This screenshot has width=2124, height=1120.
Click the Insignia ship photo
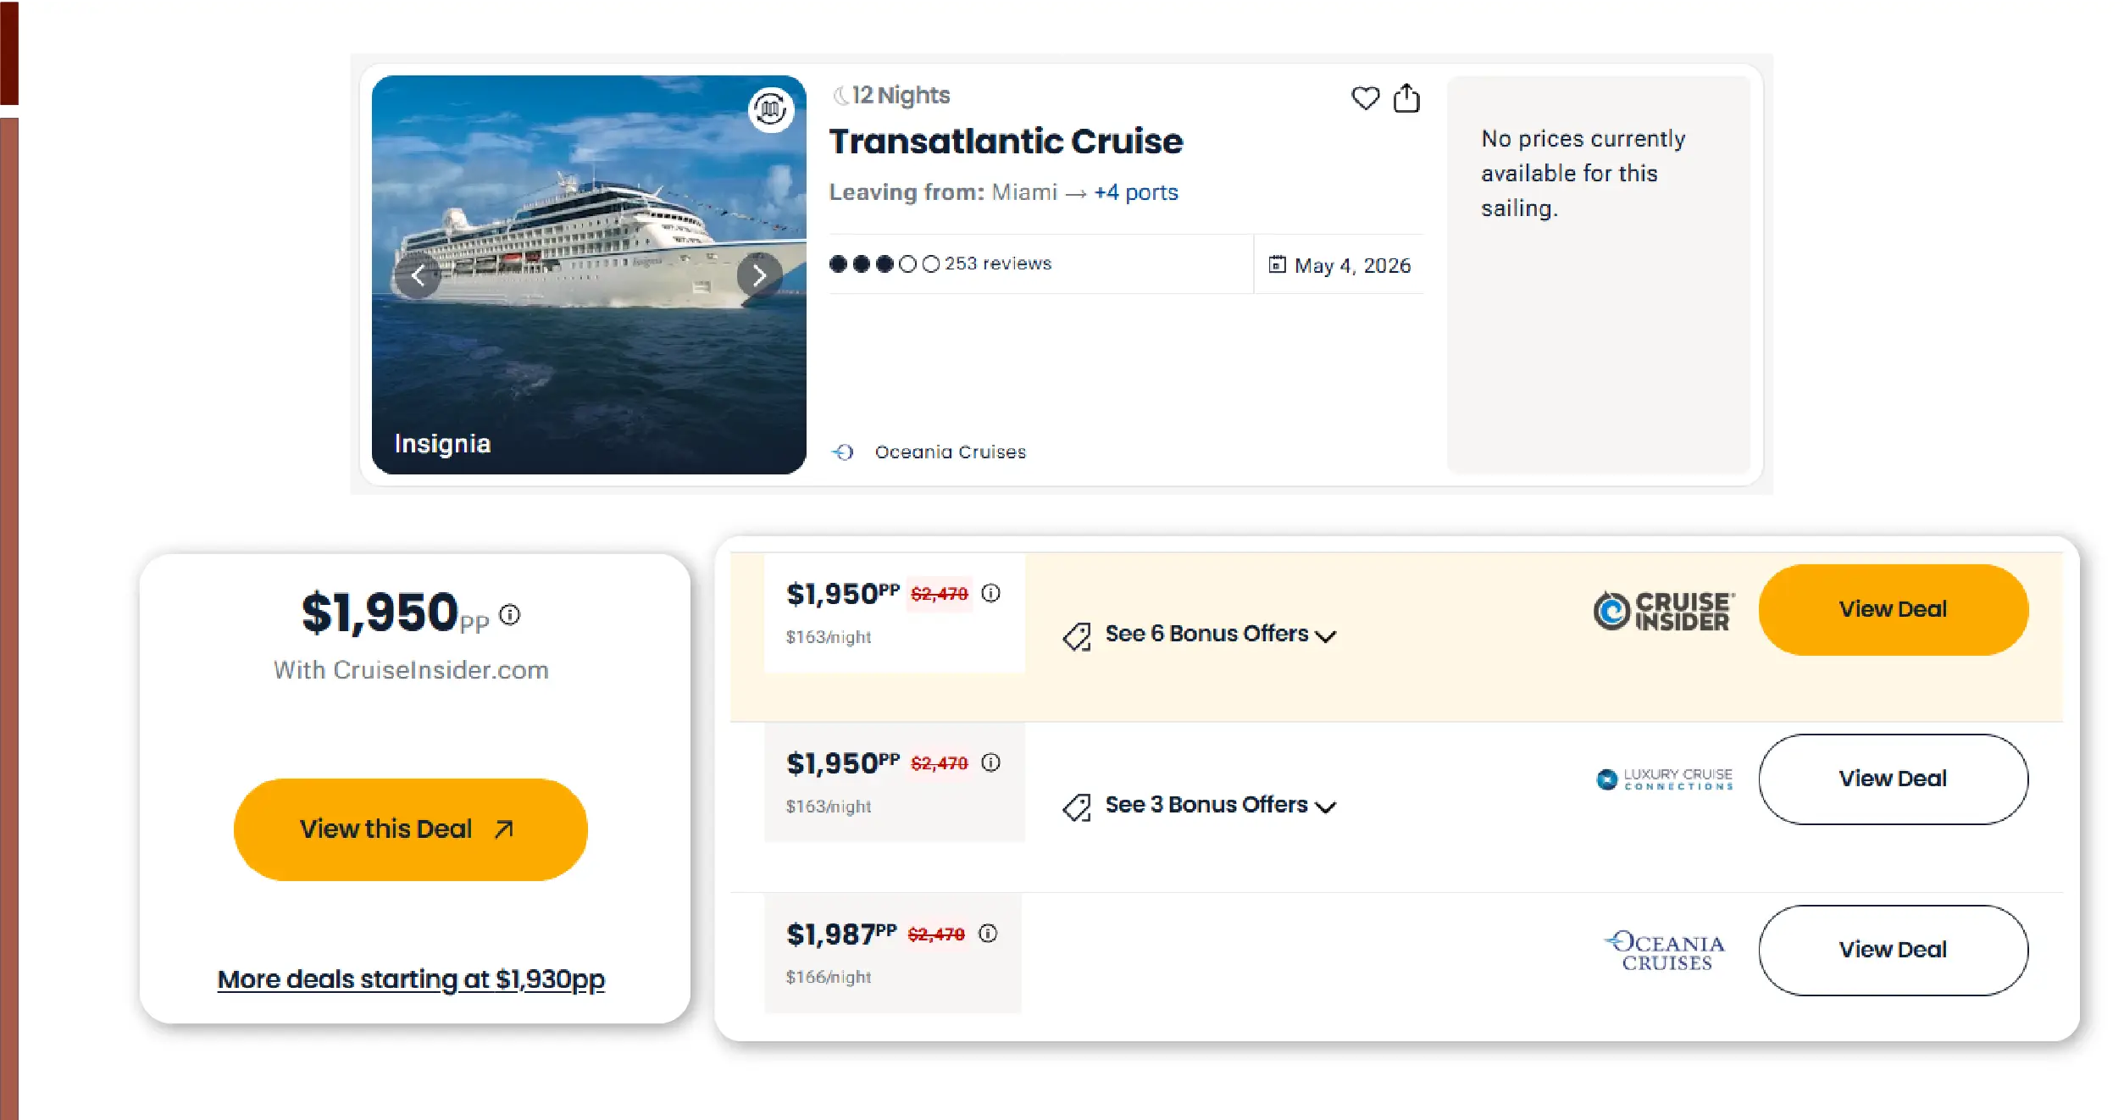pyautogui.click(x=588, y=356)
